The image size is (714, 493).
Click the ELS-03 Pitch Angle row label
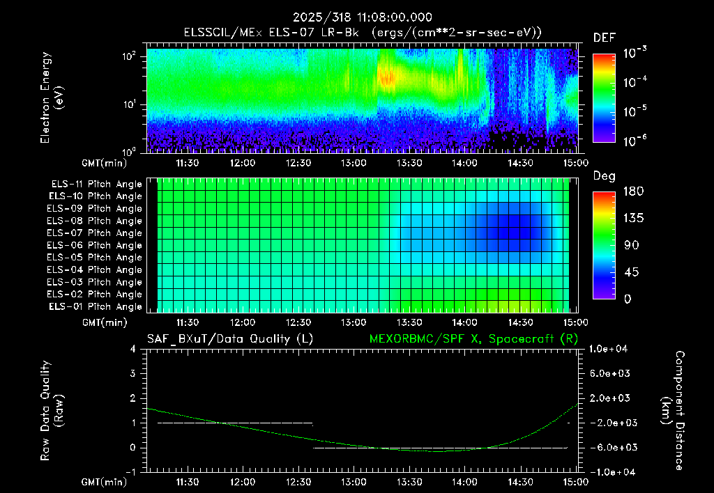[x=95, y=283]
